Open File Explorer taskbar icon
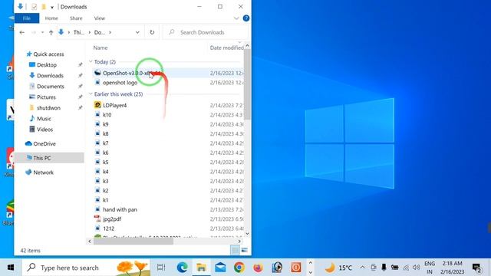 (x=201, y=268)
